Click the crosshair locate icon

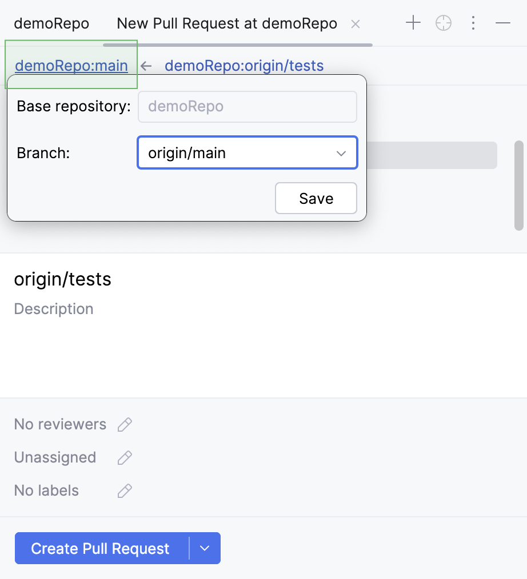[443, 23]
